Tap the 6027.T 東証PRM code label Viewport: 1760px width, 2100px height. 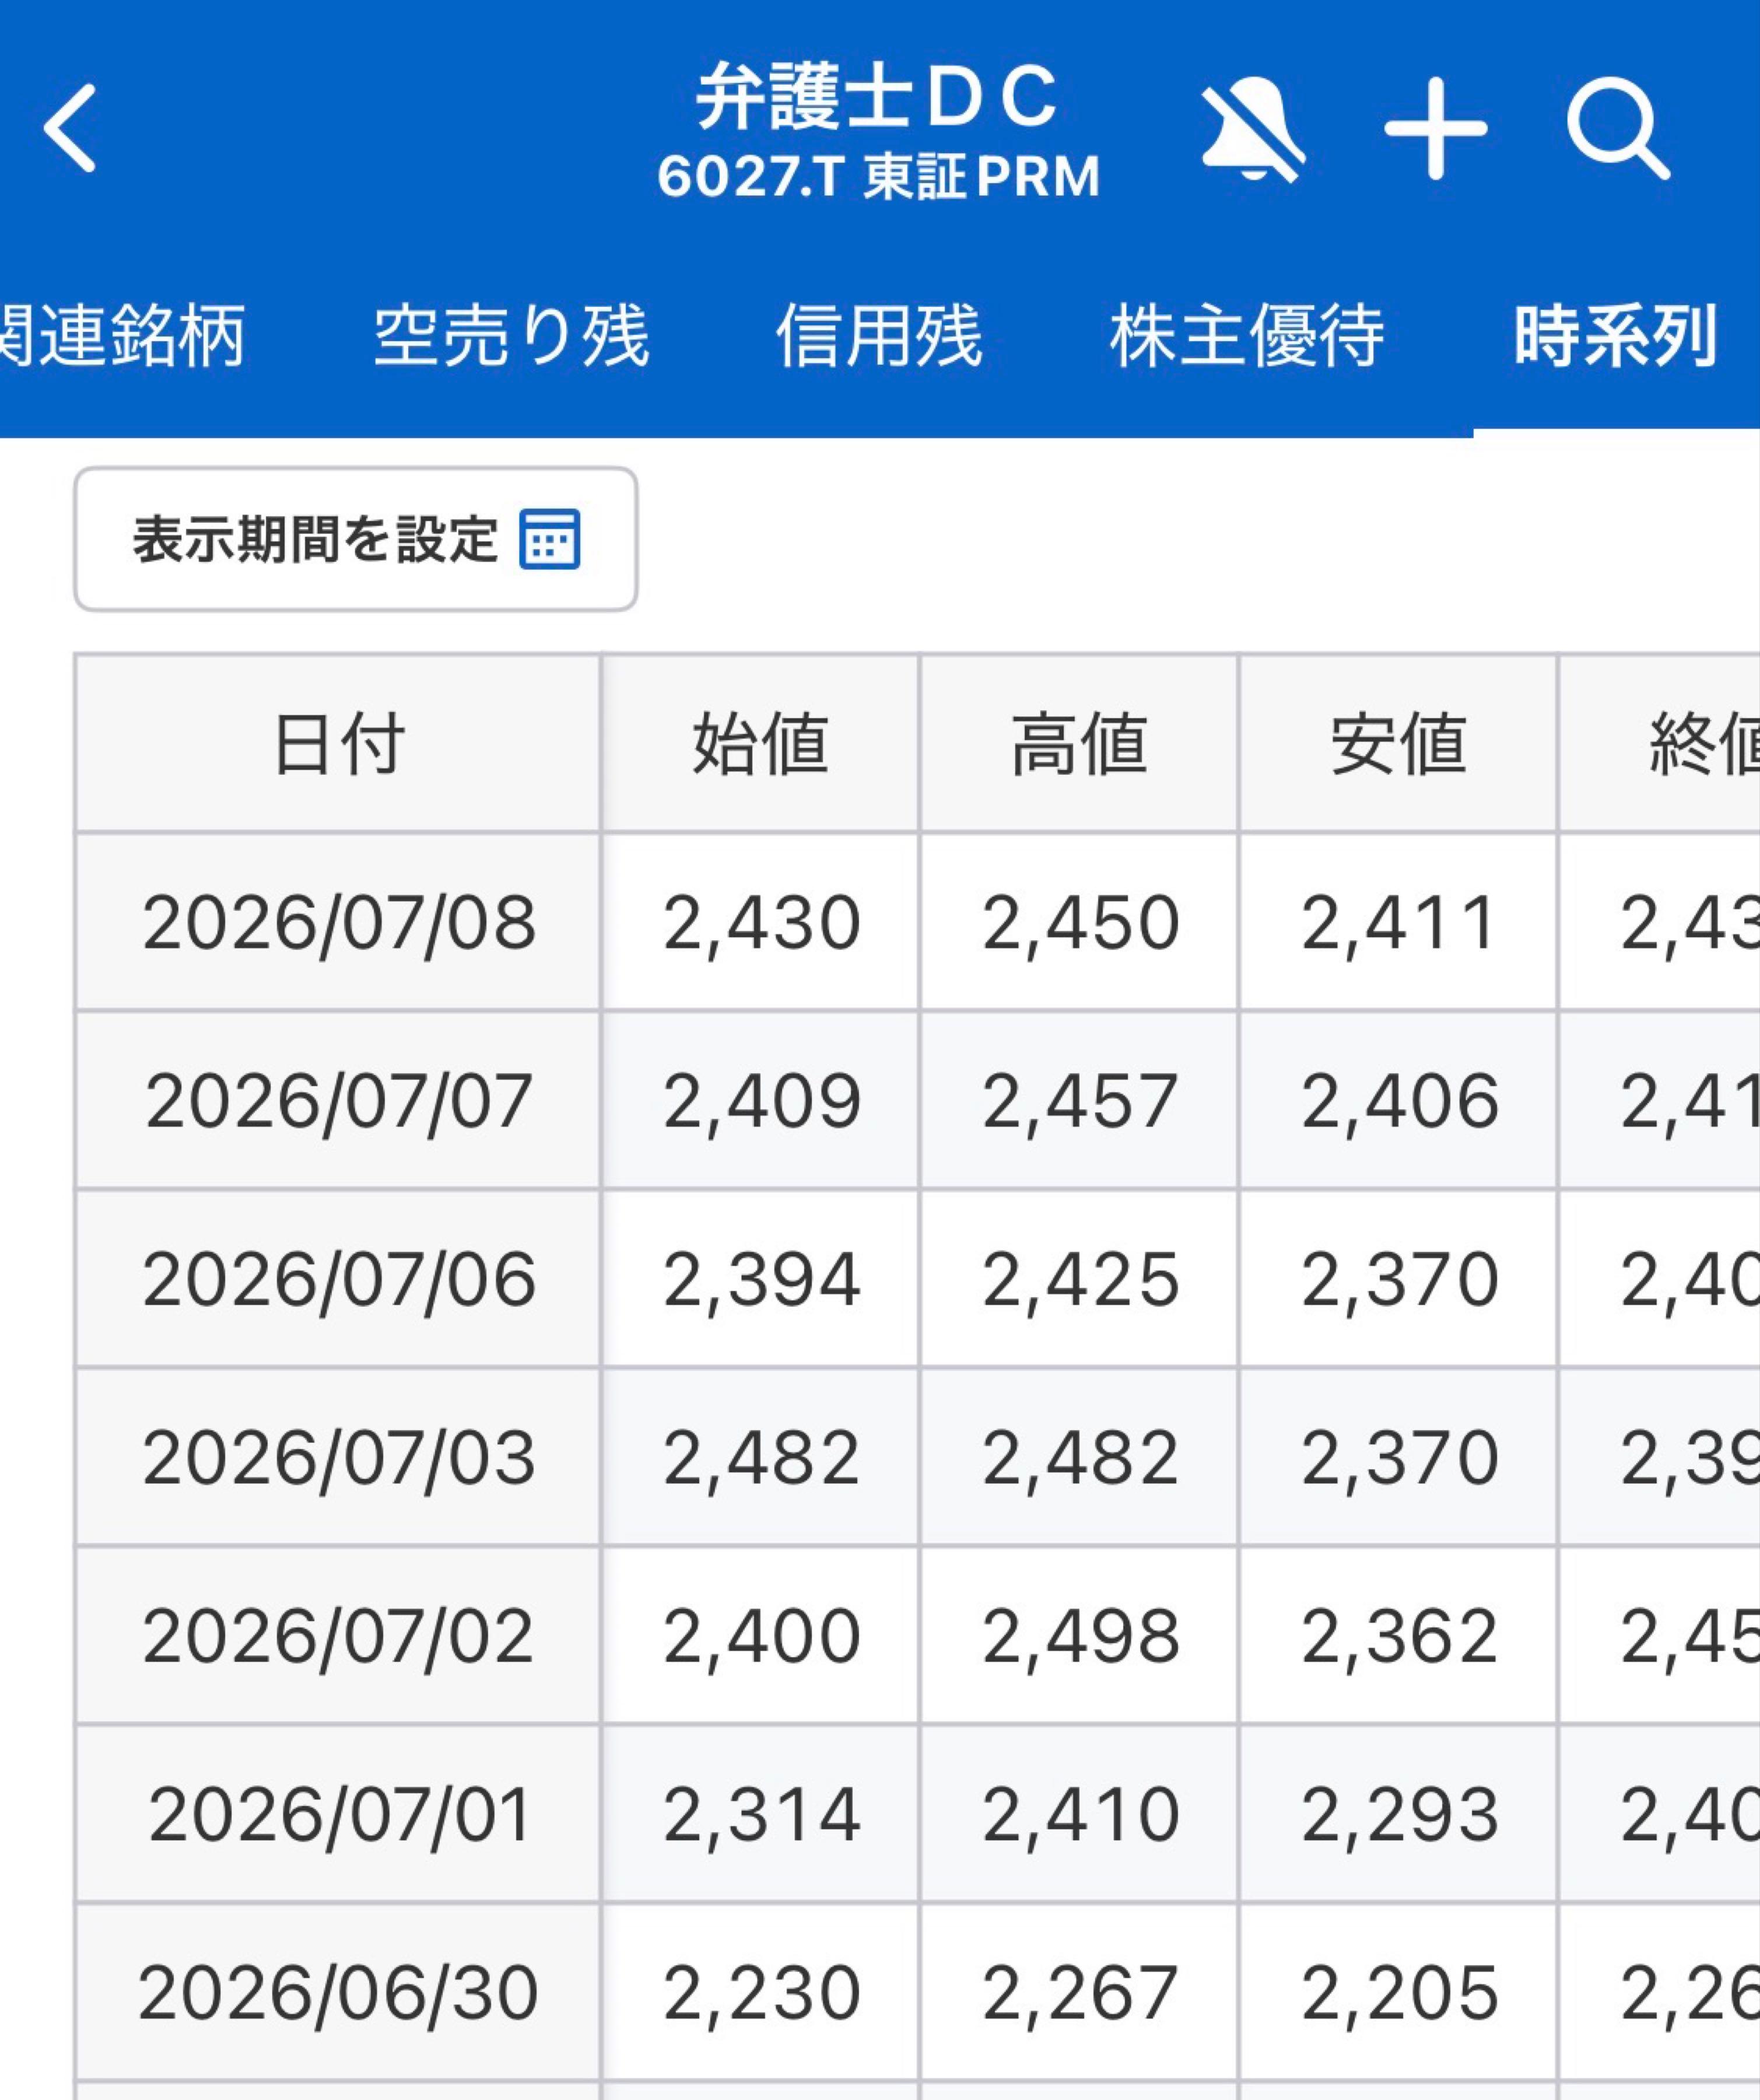878,177
